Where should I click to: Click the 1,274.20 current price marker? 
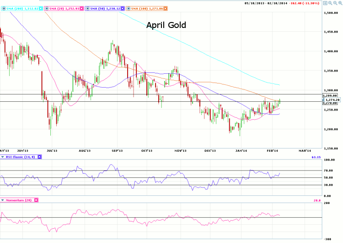pyautogui.click(x=332, y=99)
